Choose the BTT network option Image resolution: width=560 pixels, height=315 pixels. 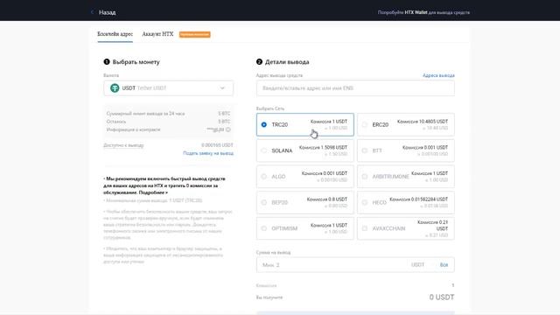pos(406,150)
